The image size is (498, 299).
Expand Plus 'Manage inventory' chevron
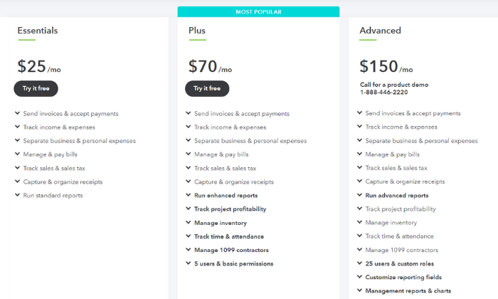click(189, 222)
